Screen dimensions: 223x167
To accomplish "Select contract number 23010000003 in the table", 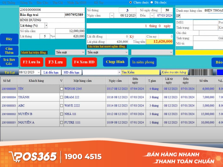I will (9, 106).
